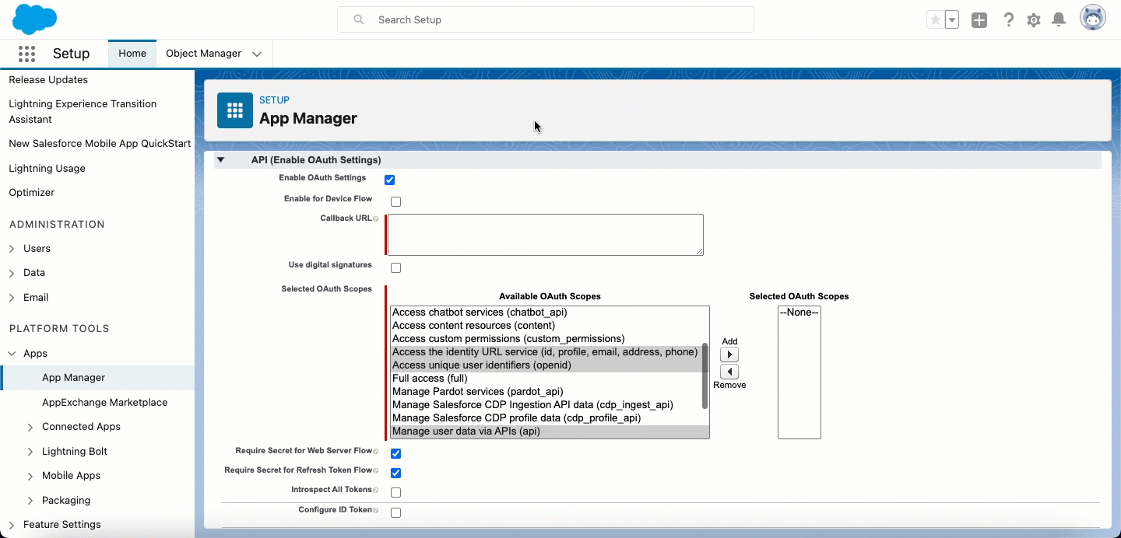Open AppExchange Marketplace in sidebar
1121x538 pixels.
(x=105, y=403)
